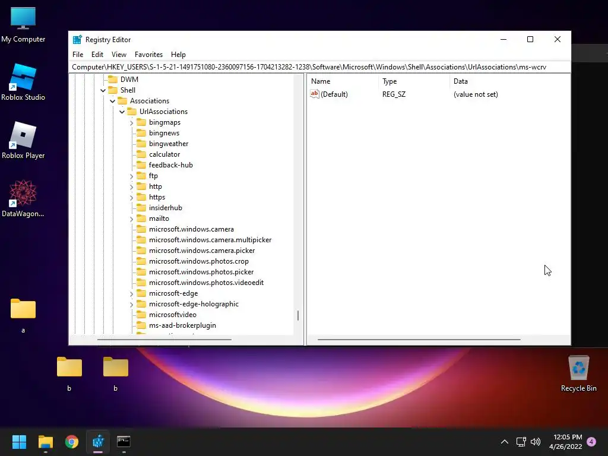Image resolution: width=608 pixels, height=456 pixels.
Task: Click the bingmaps folder icon
Action: (141, 122)
